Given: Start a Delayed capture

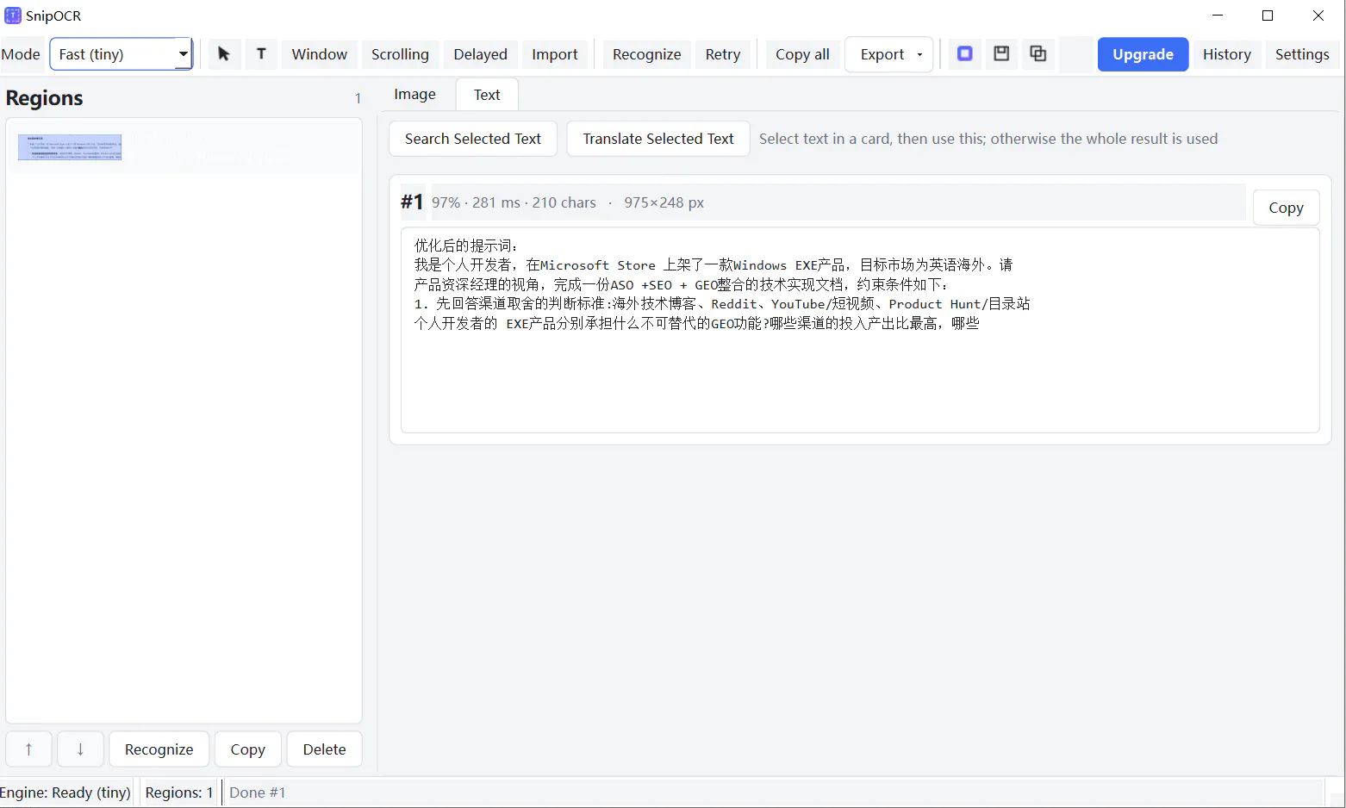Looking at the screenshot, I should point(480,54).
